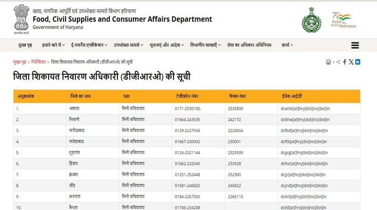377x210 pixels.
Task: Click the मुख्य पृष्ठ breadcrumb link
Action: tap(20, 62)
